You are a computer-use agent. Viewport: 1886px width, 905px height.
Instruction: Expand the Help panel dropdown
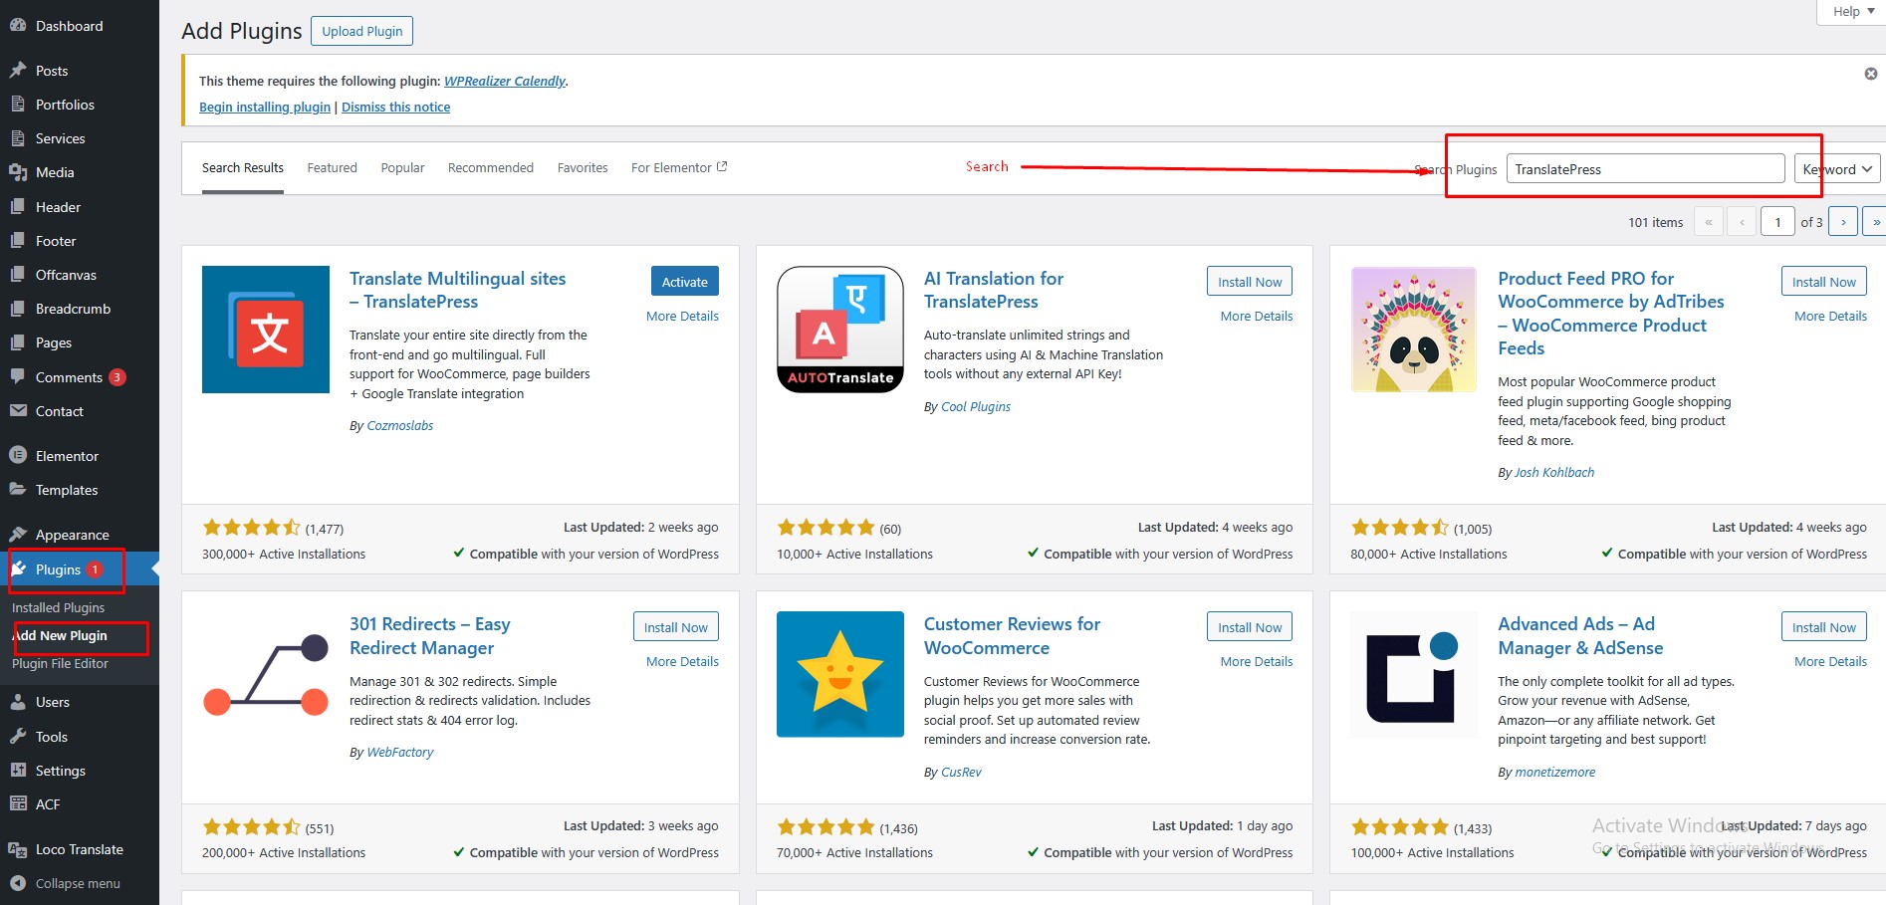(x=1852, y=11)
